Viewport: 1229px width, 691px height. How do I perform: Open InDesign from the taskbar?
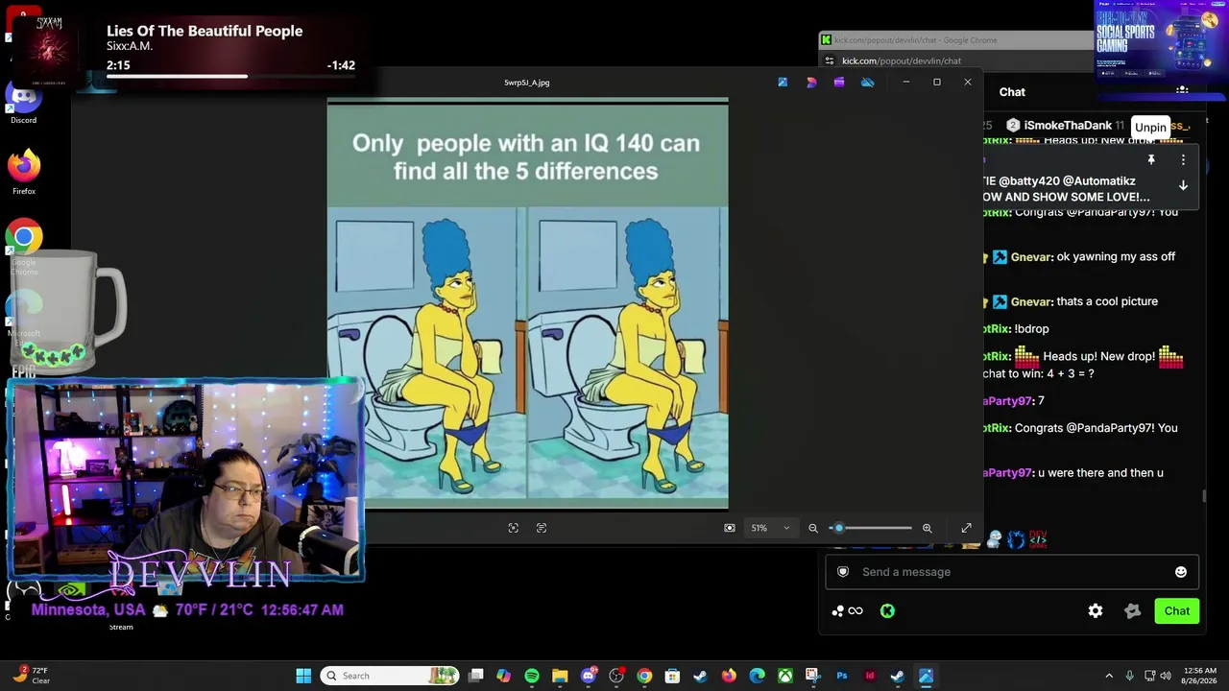click(x=870, y=676)
